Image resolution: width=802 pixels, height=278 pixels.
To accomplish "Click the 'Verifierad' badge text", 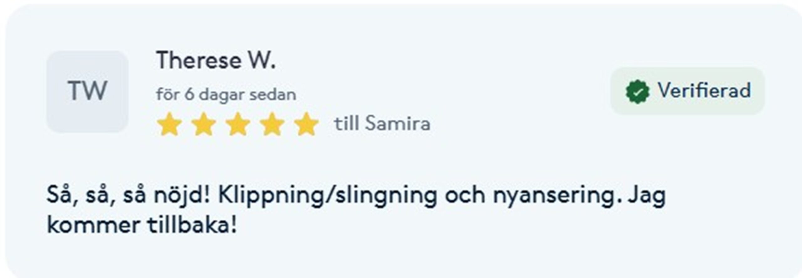I will point(704,91).
